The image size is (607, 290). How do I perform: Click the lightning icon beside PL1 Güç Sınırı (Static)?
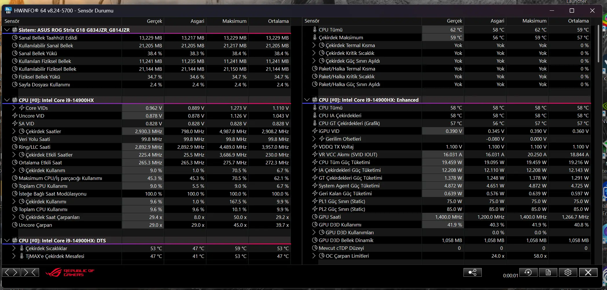click(x=315, y=201)
